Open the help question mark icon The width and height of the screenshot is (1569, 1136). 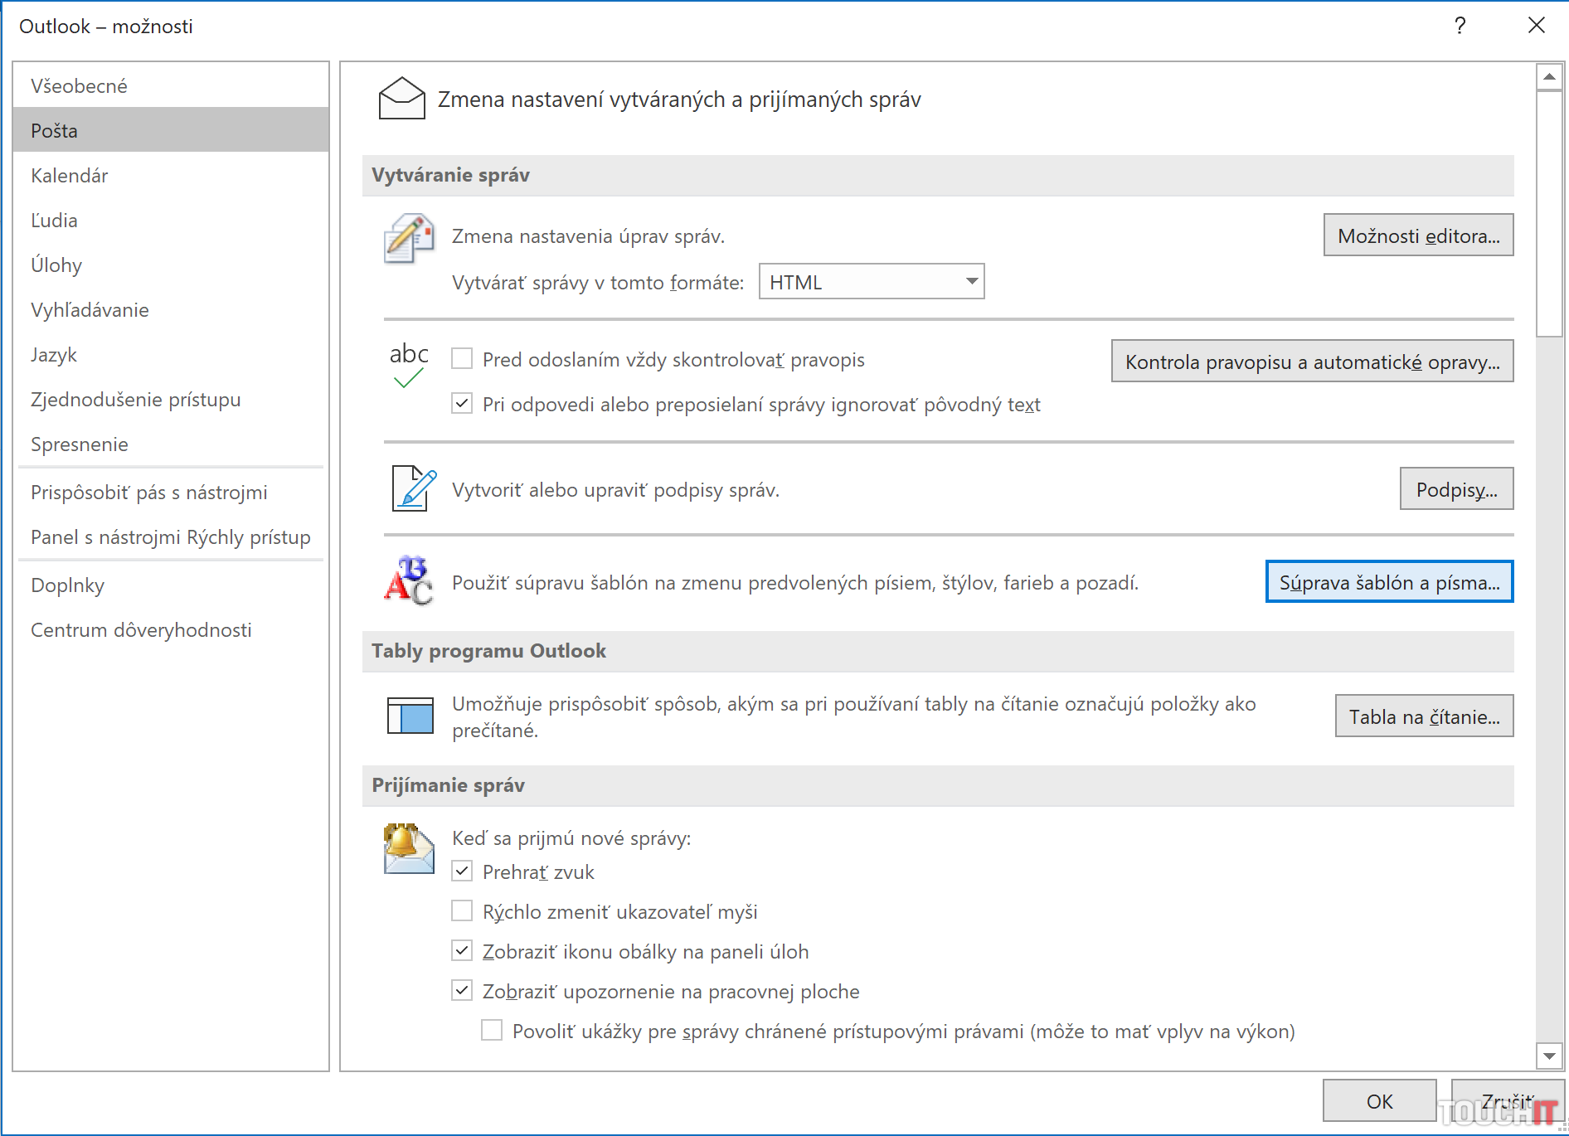click(1460, 26)
